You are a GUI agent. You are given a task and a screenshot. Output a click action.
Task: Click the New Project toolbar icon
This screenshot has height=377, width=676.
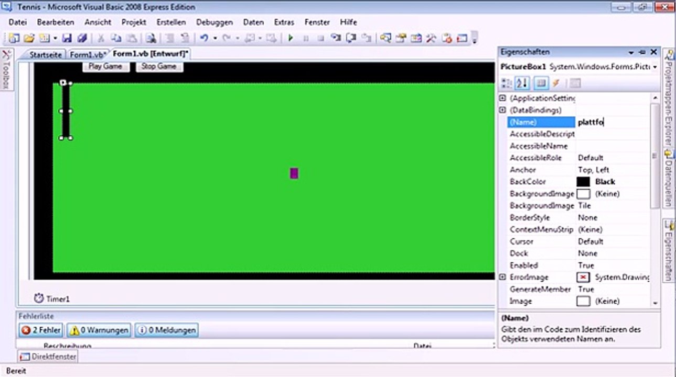pos(14,38)
